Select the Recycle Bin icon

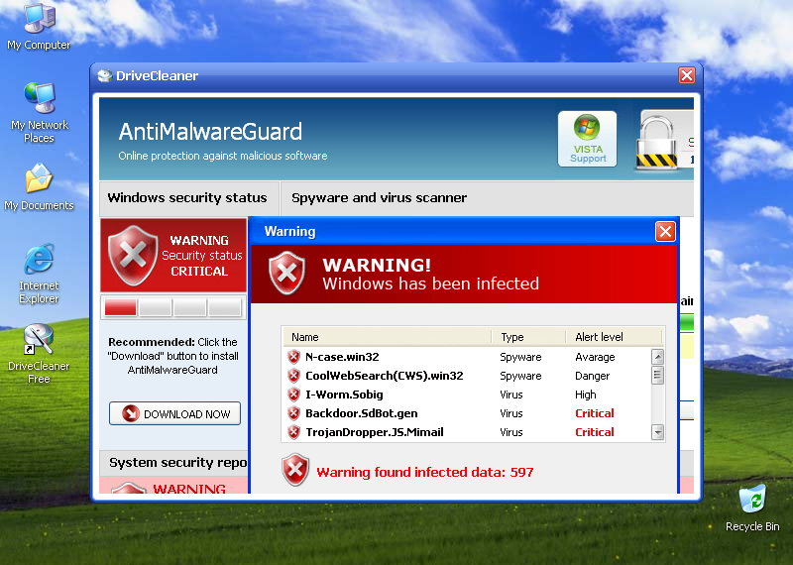click(752, 508)
